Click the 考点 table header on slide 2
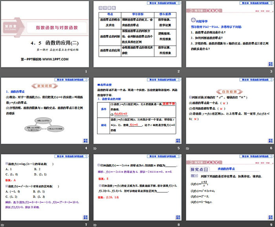The width and height of the screenshot is (275, 227). 110,14
